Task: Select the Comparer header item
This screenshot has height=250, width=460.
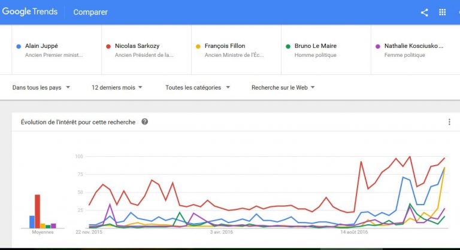Action: [90, 12]
